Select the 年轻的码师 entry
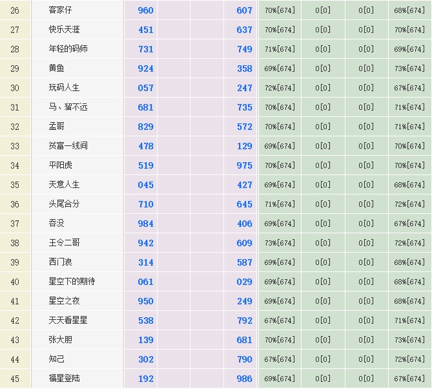Viewport: 432px width, 389px height. coord(68,49)
